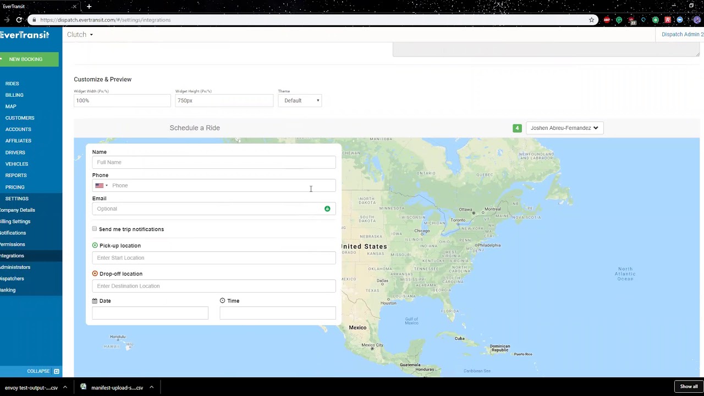Viewport: 704px width, 396px height.
Task: Open the phone country flag dropdown
Action: tap(102, 186)
